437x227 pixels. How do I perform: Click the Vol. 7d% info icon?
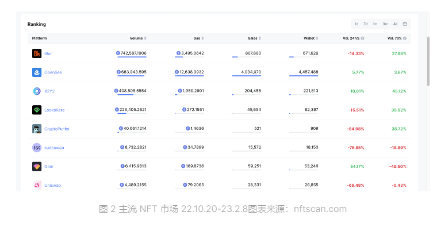[x=405, y=39]
